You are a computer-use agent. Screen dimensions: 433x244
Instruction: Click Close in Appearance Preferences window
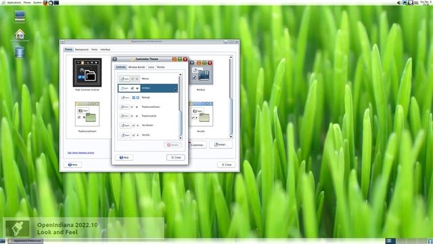coord(226,165)
